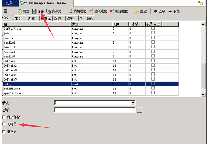Enable the 填充零 (zerofill) checkbox
The height and width of the screenshot is (146, 207).
click(4, 131)
